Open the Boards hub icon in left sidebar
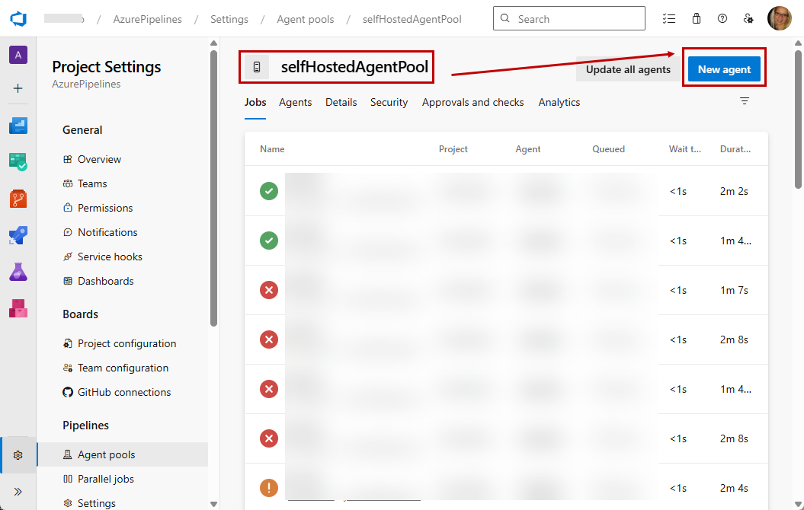The height and width of the screenshot is (510, 804). (18, 162)
